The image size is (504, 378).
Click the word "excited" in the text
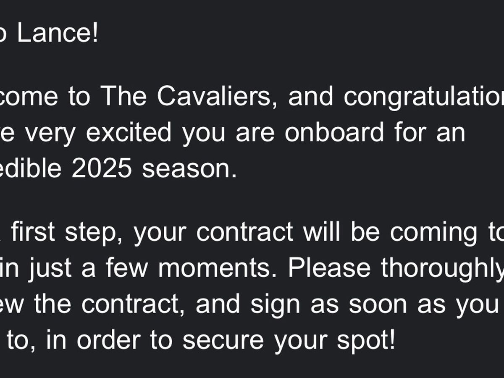tap(129, 132)
